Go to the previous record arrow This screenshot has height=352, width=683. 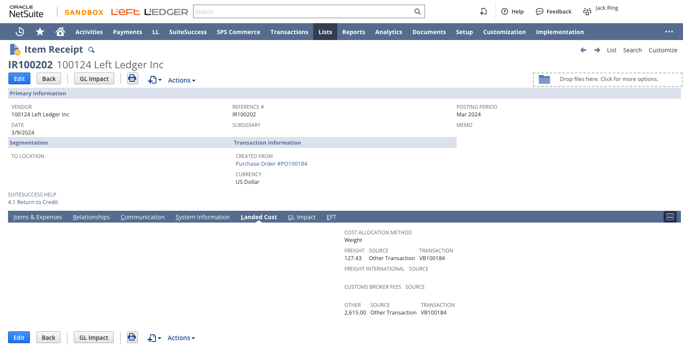[584, 50]
